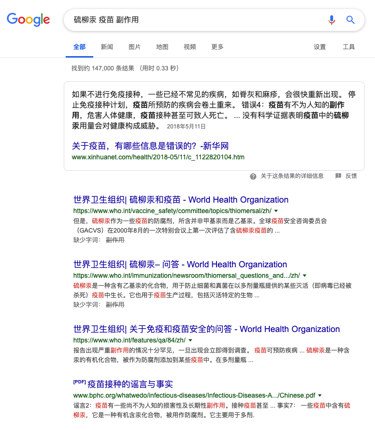Expand dropdown arrow next to features/qa/84 URL

190,340
